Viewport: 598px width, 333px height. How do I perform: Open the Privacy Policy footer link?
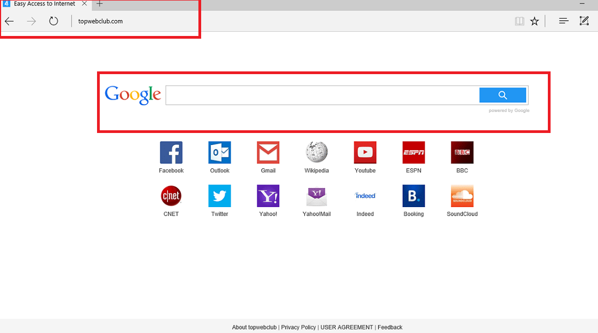coord(298,328)
